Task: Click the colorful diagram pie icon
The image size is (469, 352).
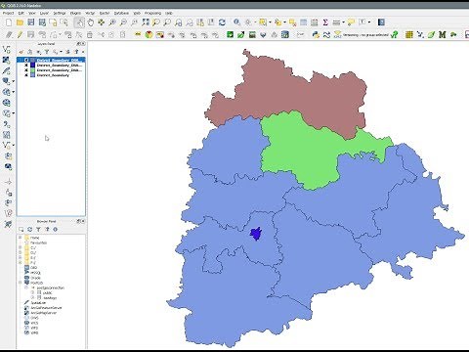Action: coord(149,34)
